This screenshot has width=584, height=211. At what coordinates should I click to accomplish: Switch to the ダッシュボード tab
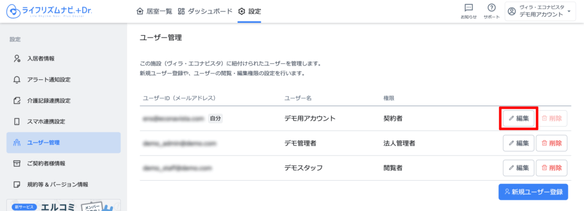[x=205, y=11]
